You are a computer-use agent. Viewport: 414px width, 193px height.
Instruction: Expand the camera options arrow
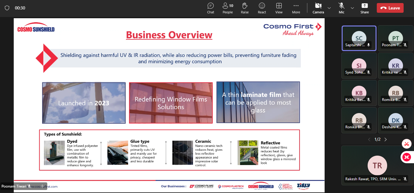(x=329, y=8)
